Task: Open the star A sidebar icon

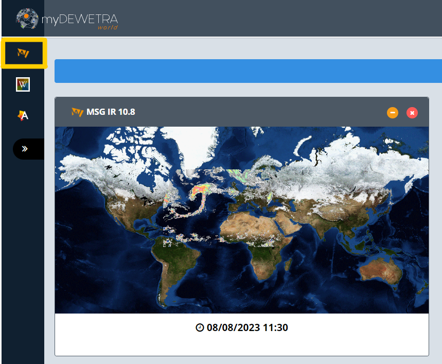Action: coord(23,116)
